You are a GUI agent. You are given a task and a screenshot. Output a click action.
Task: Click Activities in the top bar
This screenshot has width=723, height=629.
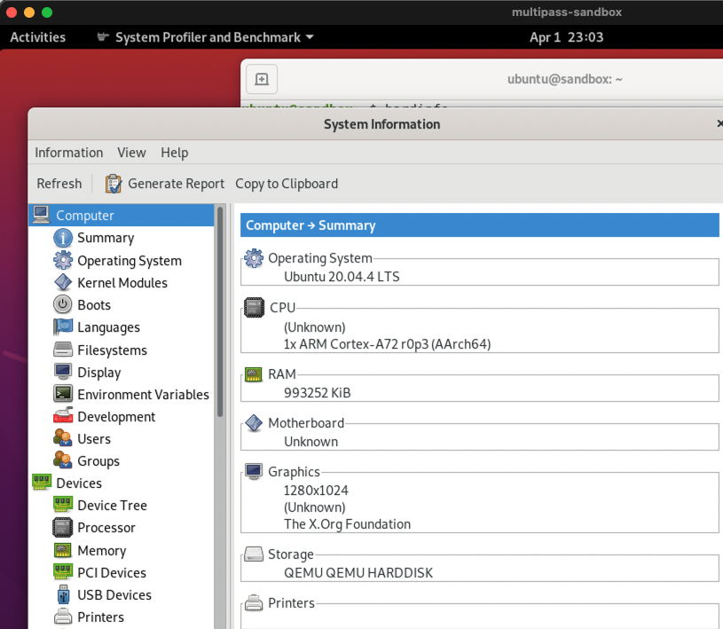click(x=38, y=37)
